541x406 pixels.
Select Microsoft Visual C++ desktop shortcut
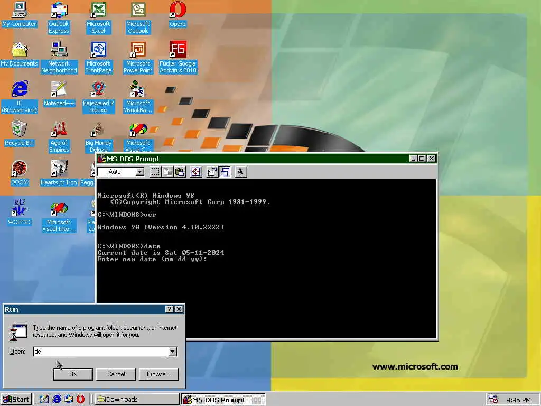pyautogui.click(x=138, y=137)
